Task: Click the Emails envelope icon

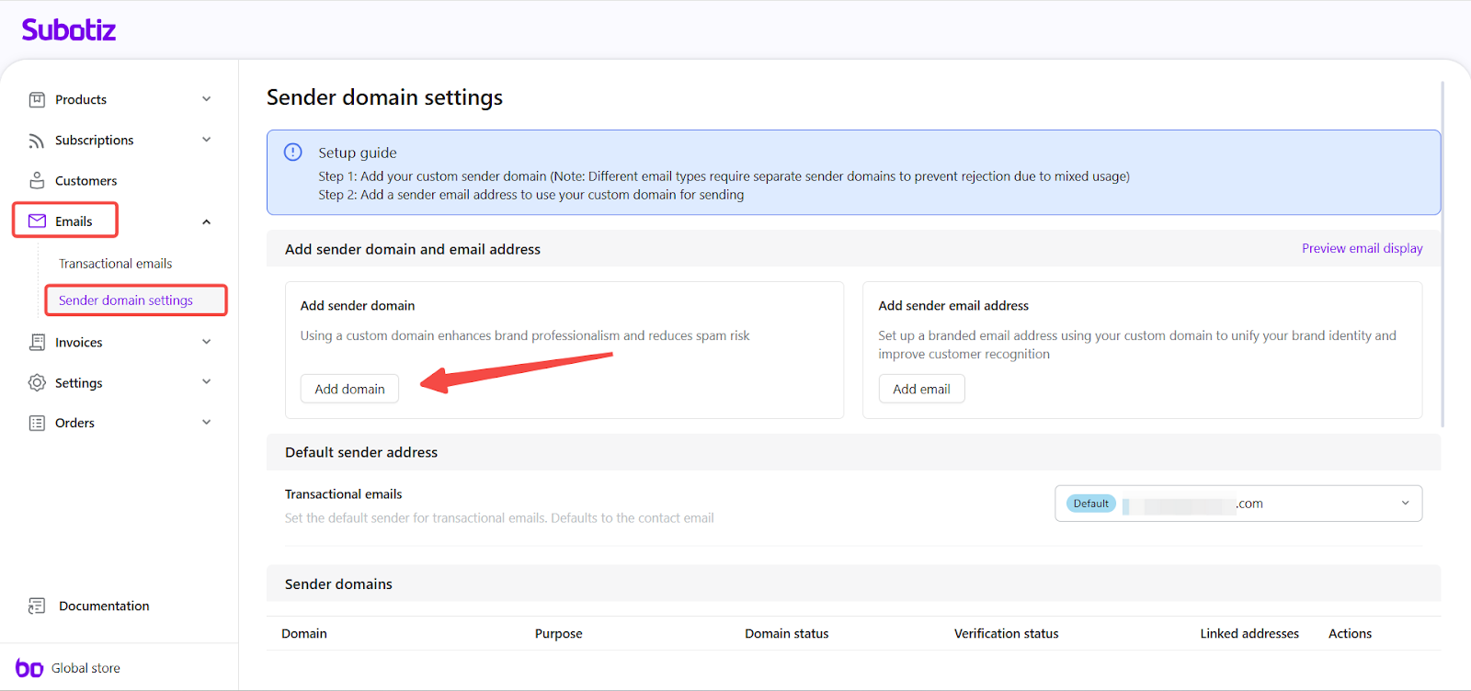Action: (x=37, y=221)
